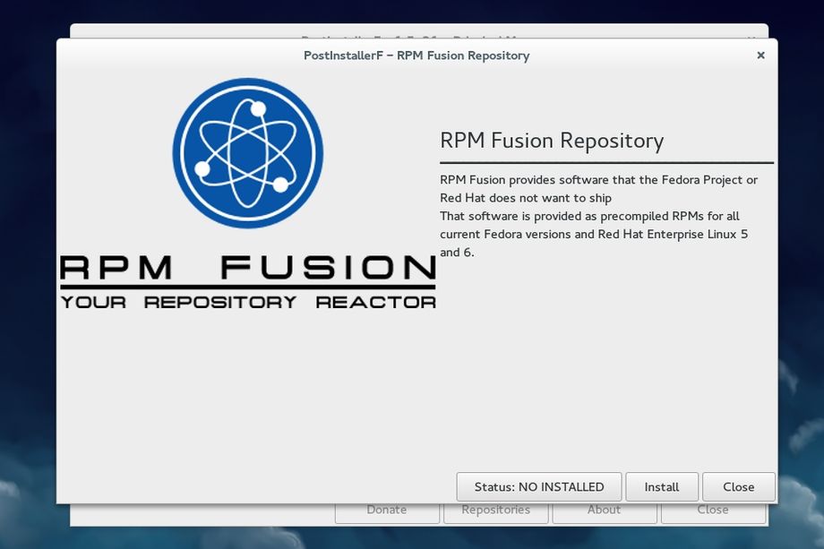Close the RPM Fusion Repository dialog
824x549 pixels.
coord(738,487)
